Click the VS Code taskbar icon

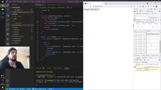point(3,13)
